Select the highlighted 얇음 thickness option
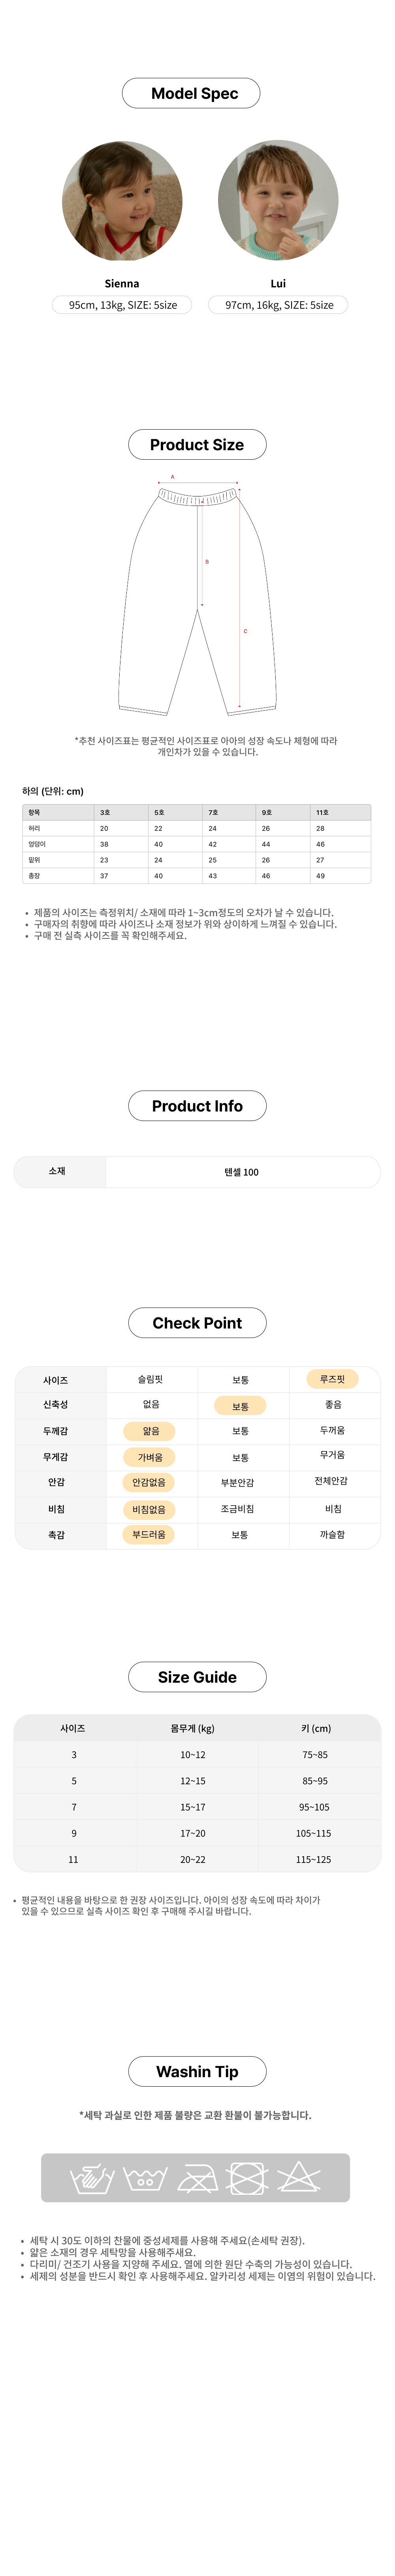This screenshot has height=2576, width=395. tap(150, 1431)
